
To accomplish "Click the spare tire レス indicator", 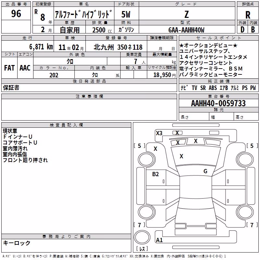I will 142,249.
